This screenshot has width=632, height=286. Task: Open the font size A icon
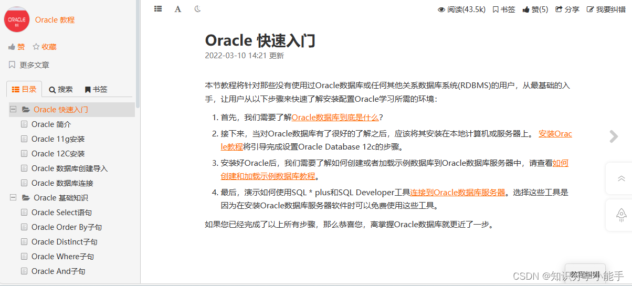pos(178,9)
